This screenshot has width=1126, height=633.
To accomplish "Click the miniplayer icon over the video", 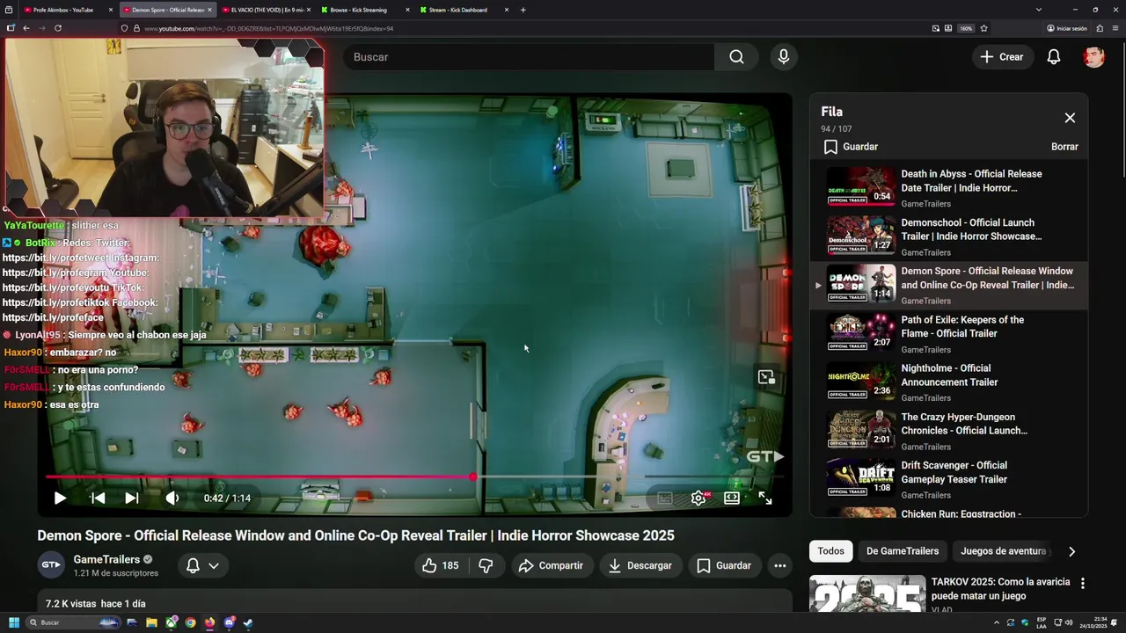I will pos(766,377).
